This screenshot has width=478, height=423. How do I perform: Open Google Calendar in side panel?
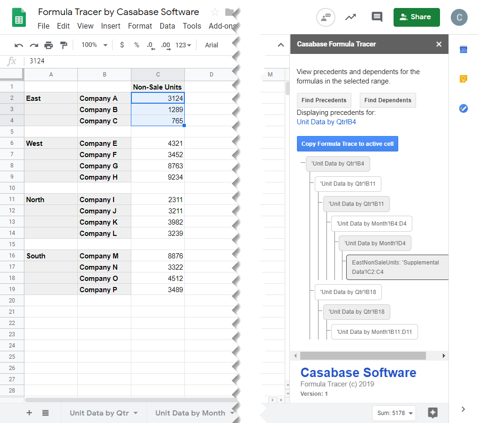coord(463,50)
